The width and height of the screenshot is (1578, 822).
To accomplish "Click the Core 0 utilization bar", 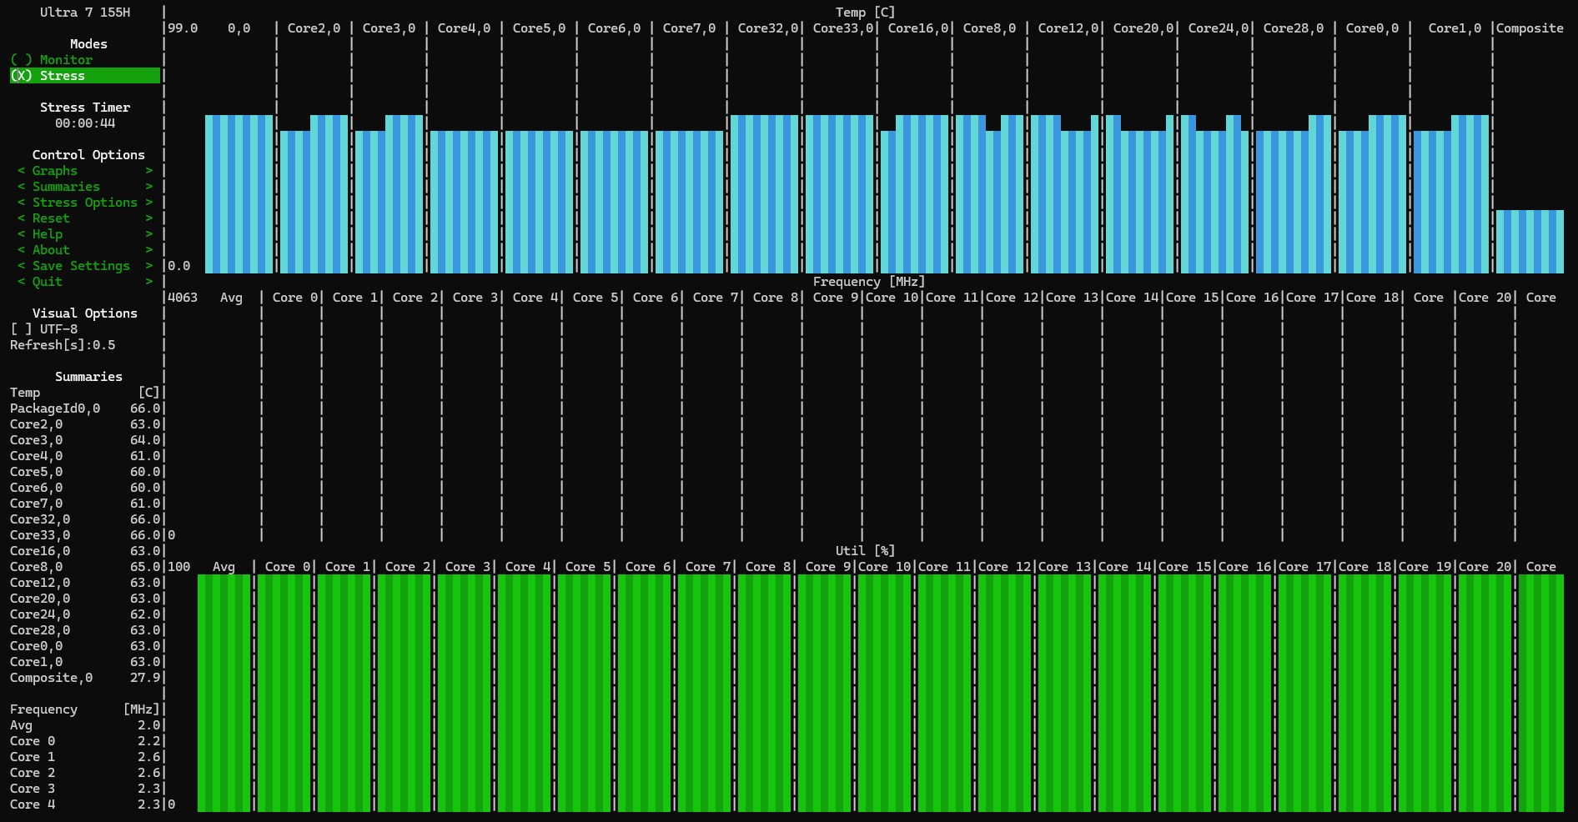I will [284, 693].
